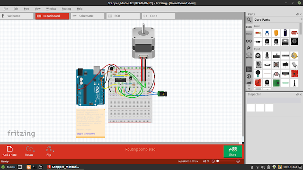Open the system Menu button in taskbar
This screenshot has height=170, width=303.
(x=8, y=167)
